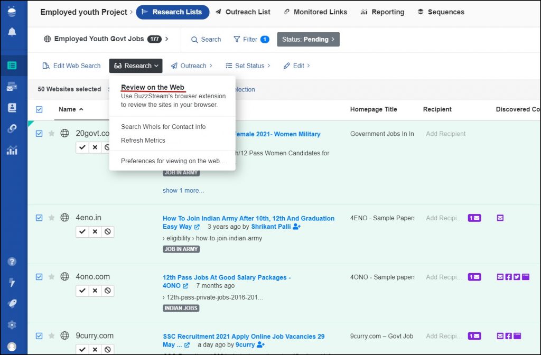The width and height of the screenshot is (541, 355).
Task: Open the Sequences tab
Action: [x=441, y=12]
